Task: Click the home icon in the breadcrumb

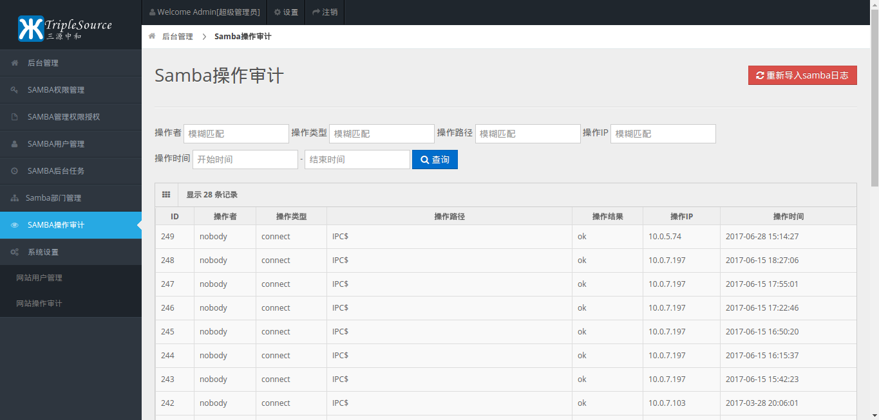Action: pyautogui.click(x=152, y=37)
